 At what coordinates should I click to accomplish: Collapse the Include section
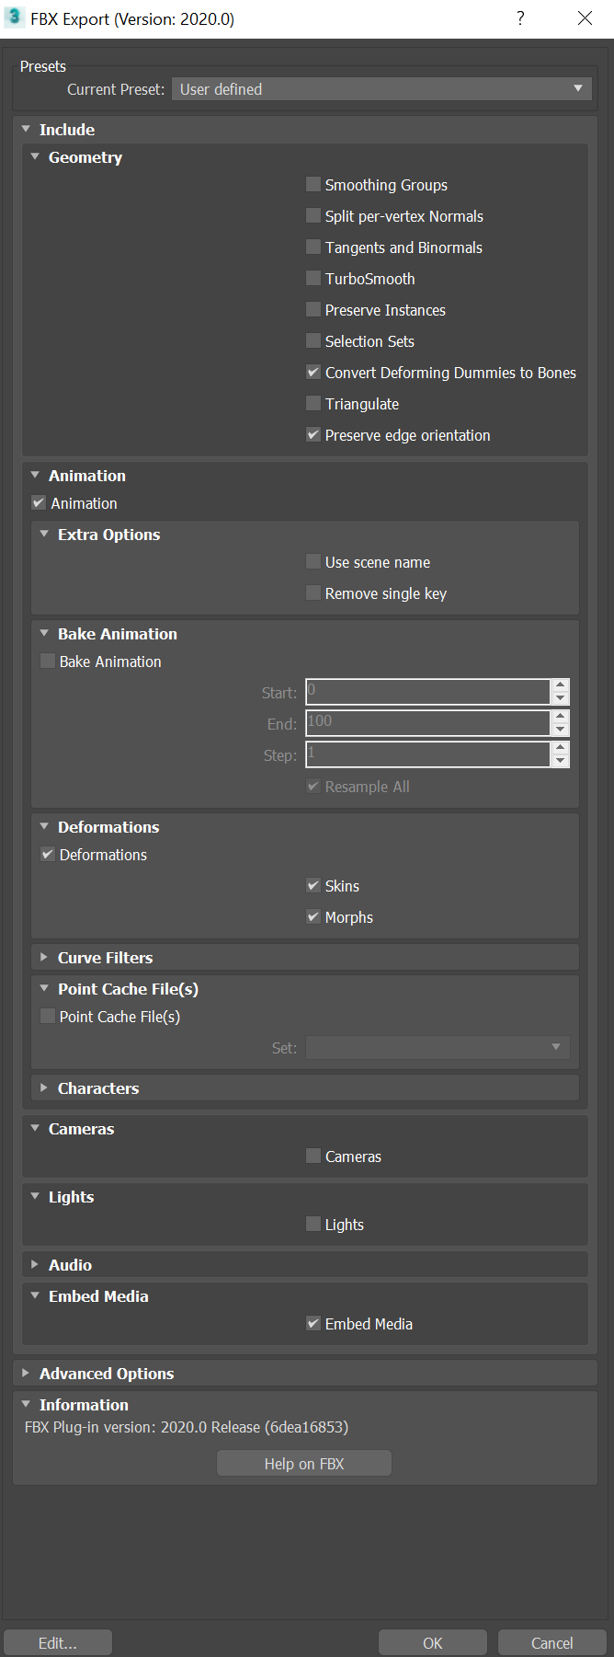coord(26,130)
